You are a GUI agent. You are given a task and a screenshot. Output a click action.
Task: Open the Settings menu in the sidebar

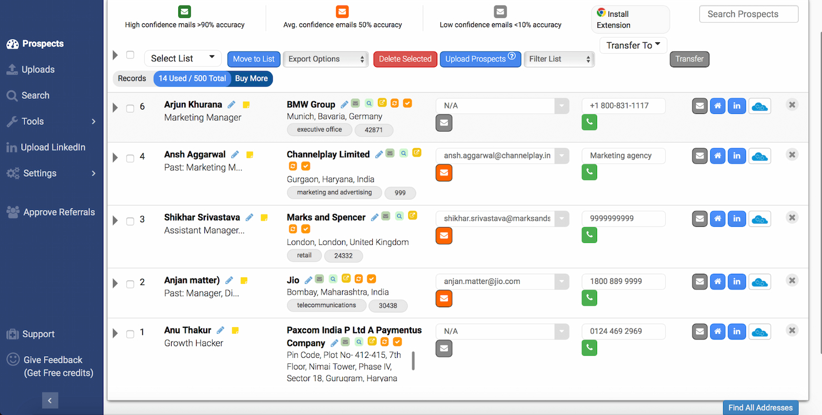(41, 173)
